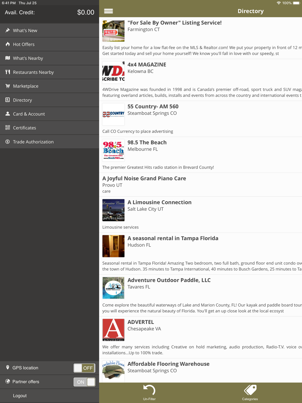Open Certificates section
The height and width of the screenshot is (403, 302).
[50, 128]
